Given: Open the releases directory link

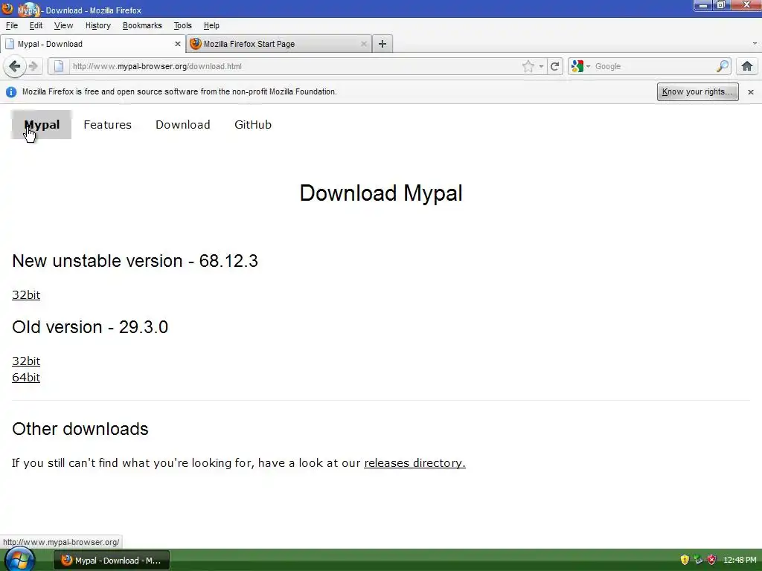Looking at the screenshot, I should (414, 463).
